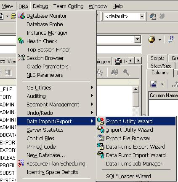Click the hammer icon in object toolbar
Image resolution: width=178 pixels, height=182 pixels.
pyautogui.click(x=126, y=72)
